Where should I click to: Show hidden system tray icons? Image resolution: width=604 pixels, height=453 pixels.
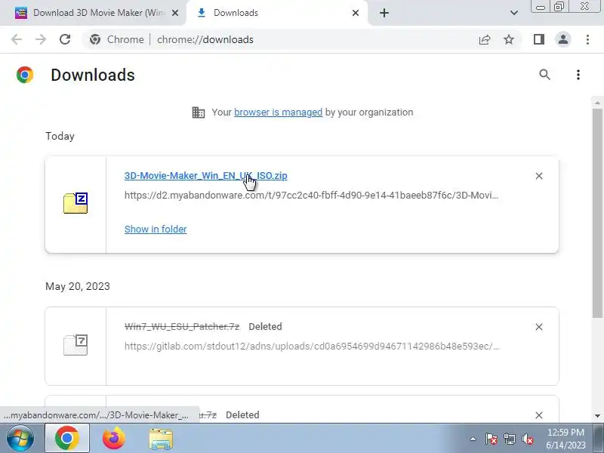(x=473, y=439)
